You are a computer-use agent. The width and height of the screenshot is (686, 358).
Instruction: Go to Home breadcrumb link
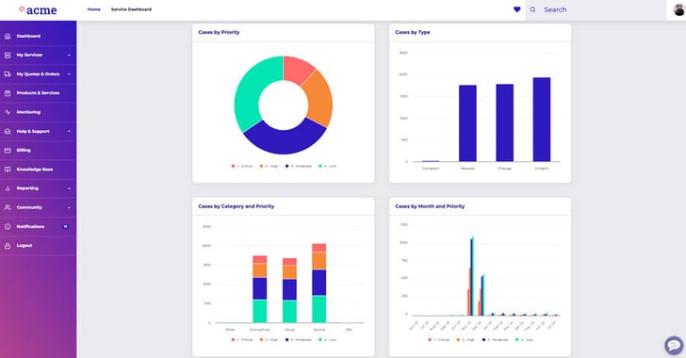click(93, 9)
